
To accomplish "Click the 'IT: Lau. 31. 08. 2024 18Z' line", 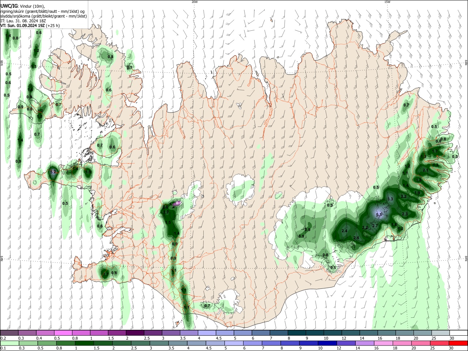I will 23,21.
